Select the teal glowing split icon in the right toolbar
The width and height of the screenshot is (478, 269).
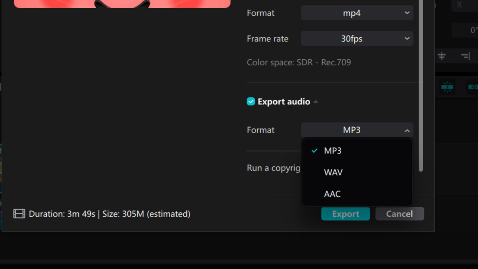pyautogui.click(x=447, y=87)
